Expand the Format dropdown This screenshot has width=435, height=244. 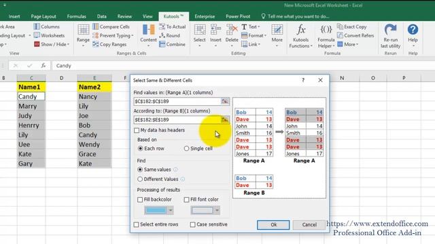265,35
